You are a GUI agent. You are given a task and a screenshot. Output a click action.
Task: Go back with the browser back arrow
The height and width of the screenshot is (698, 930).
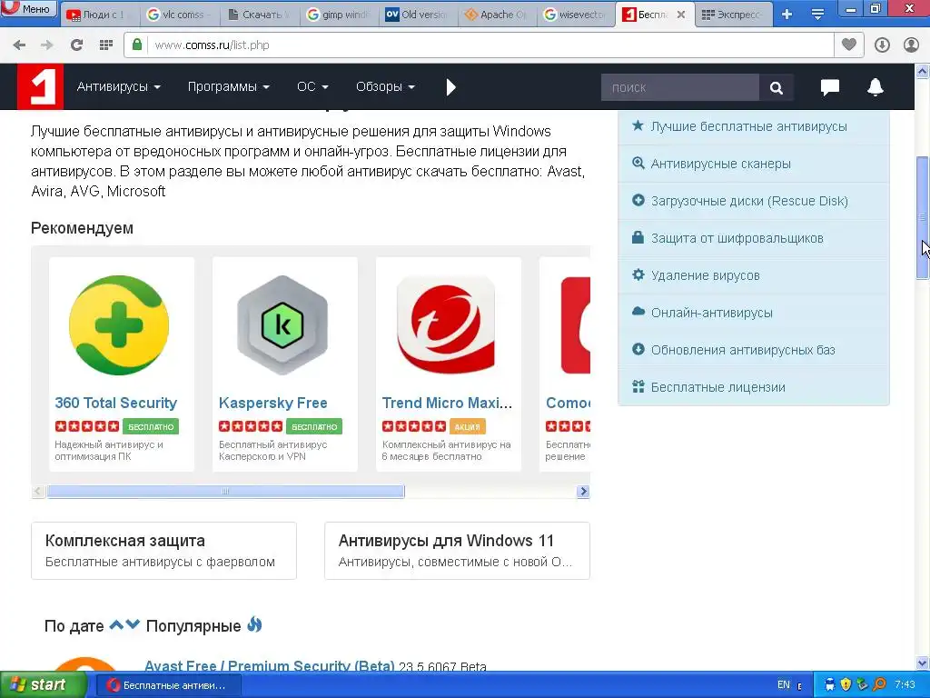click(19, 45)
